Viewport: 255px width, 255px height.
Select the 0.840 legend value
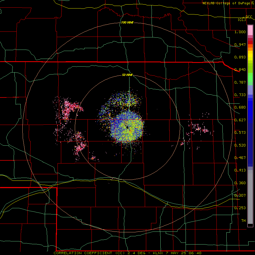pos(240,70)
